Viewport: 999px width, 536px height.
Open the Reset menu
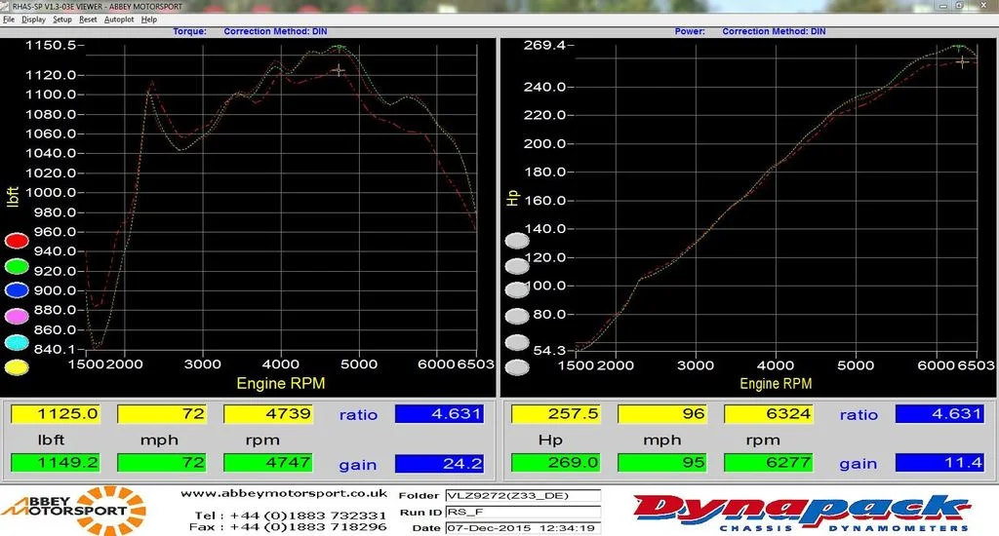pyautogui.click(x=88, y=19)
